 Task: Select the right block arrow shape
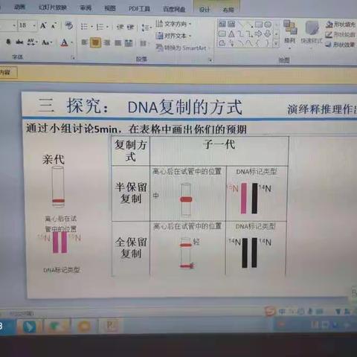pos(258,33)
